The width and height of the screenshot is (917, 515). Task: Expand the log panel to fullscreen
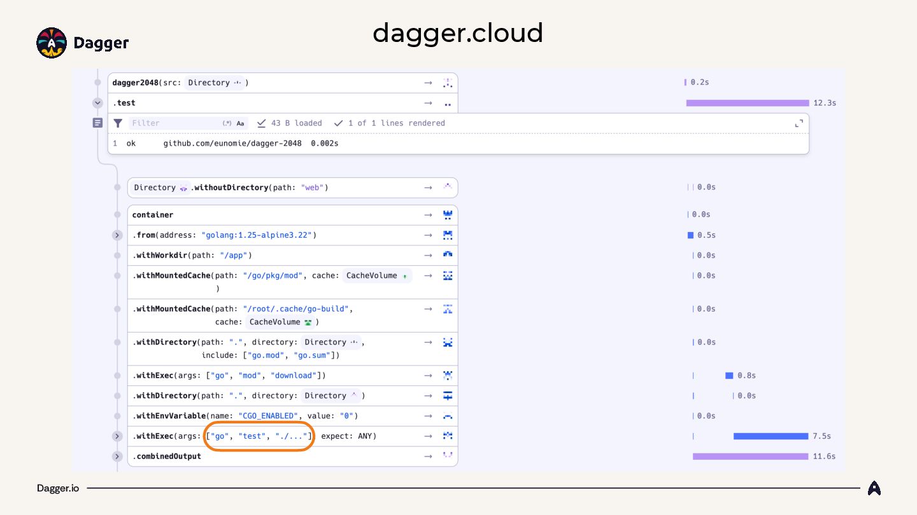(x=799, y=123)
